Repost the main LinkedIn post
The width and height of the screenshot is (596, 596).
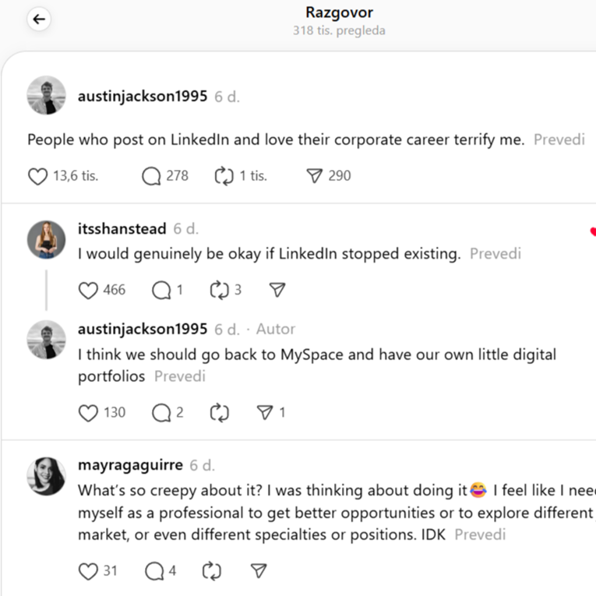point(224,176)
